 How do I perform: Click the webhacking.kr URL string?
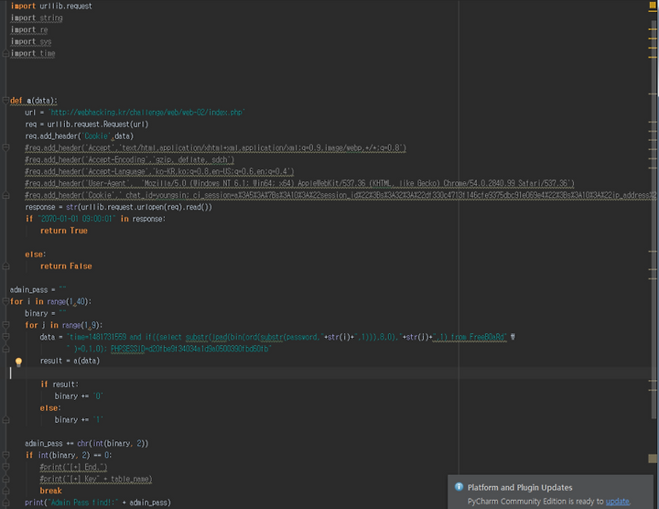146,113
